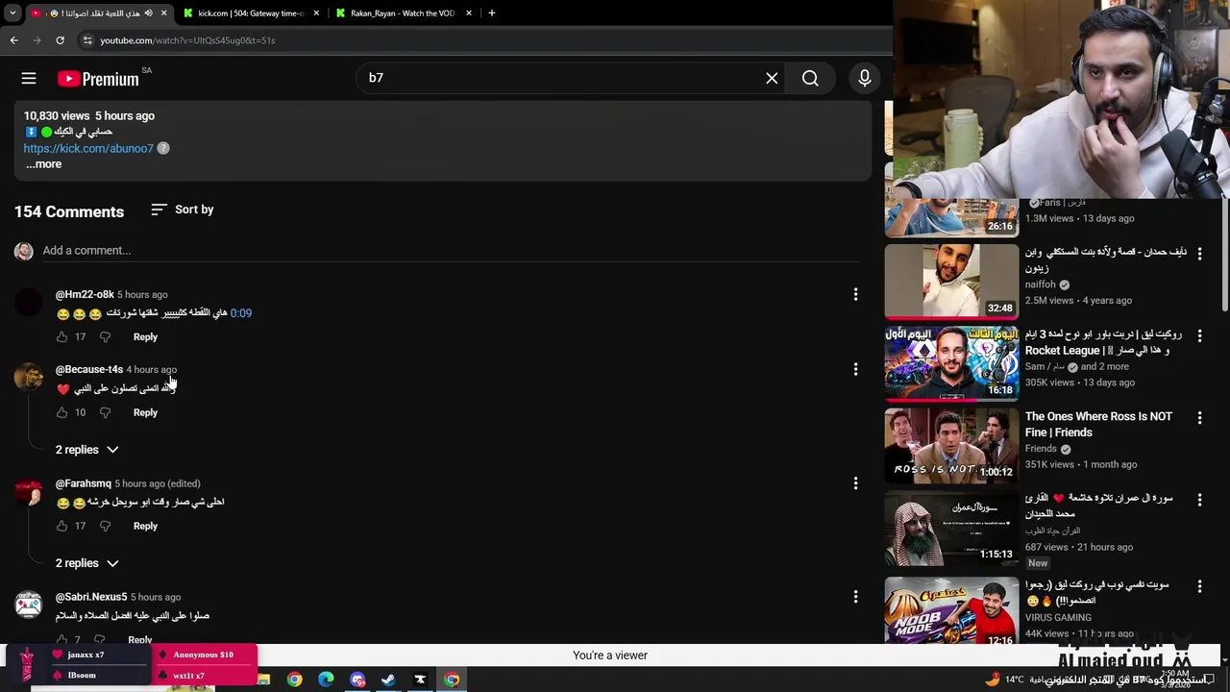1230x692 pixels.
Task: Jump to 0:09 timestamp in comment
Action: [241, 313]
